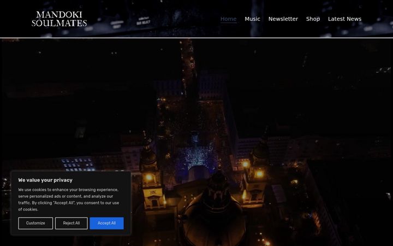Viewport: 393px width, 246px height.
Task: Accept all cookies
Action: click(x=107, y=223)
